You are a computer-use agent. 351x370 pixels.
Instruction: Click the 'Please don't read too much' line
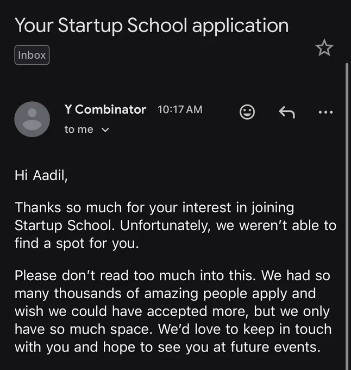click(x=172, y=275)
